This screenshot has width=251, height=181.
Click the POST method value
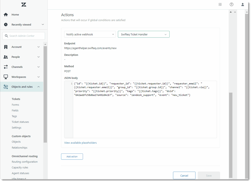tap(67, 71)
